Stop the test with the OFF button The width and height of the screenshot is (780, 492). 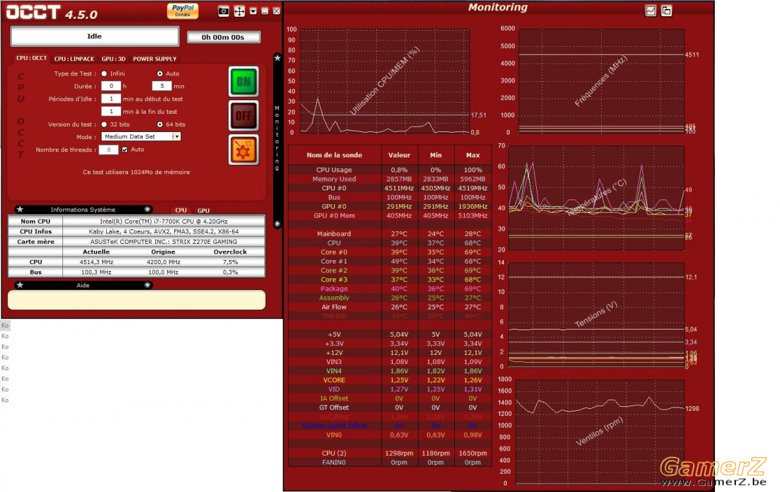click(x=244, y=116)
